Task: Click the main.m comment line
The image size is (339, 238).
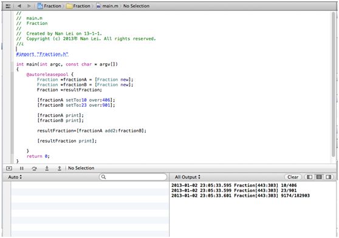Action: click(29, 18)
